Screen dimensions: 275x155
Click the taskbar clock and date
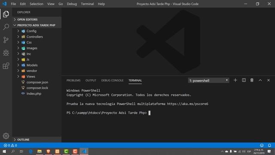click(x=259, y=151)
